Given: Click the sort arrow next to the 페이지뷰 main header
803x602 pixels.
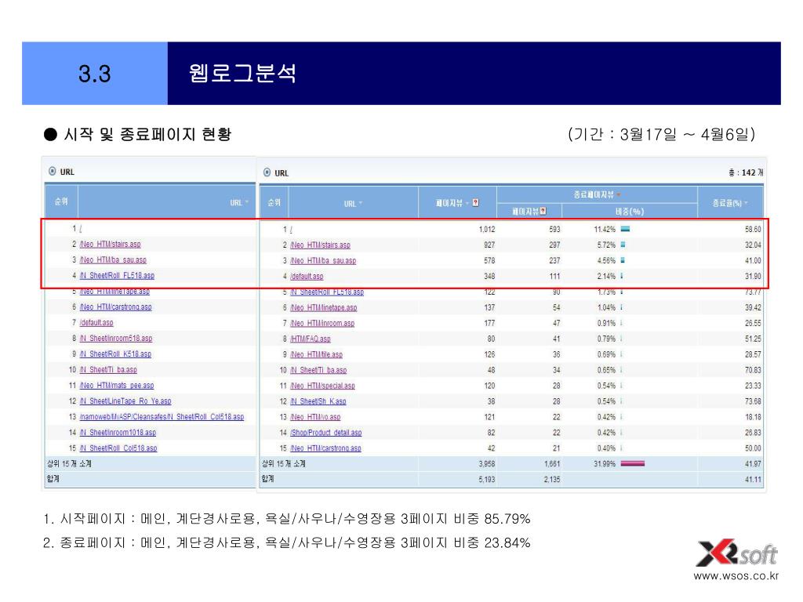Looking at the screenshot, I should [x=467, y=203].
